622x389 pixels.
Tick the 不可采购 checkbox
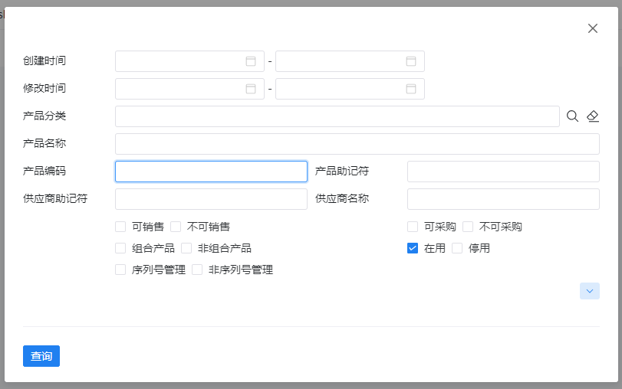pos(468,227)
